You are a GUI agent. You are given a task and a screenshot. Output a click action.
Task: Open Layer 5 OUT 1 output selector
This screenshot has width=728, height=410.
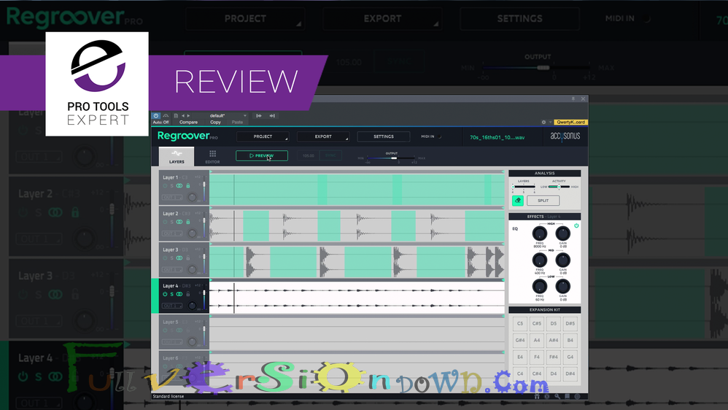[173, 341]
